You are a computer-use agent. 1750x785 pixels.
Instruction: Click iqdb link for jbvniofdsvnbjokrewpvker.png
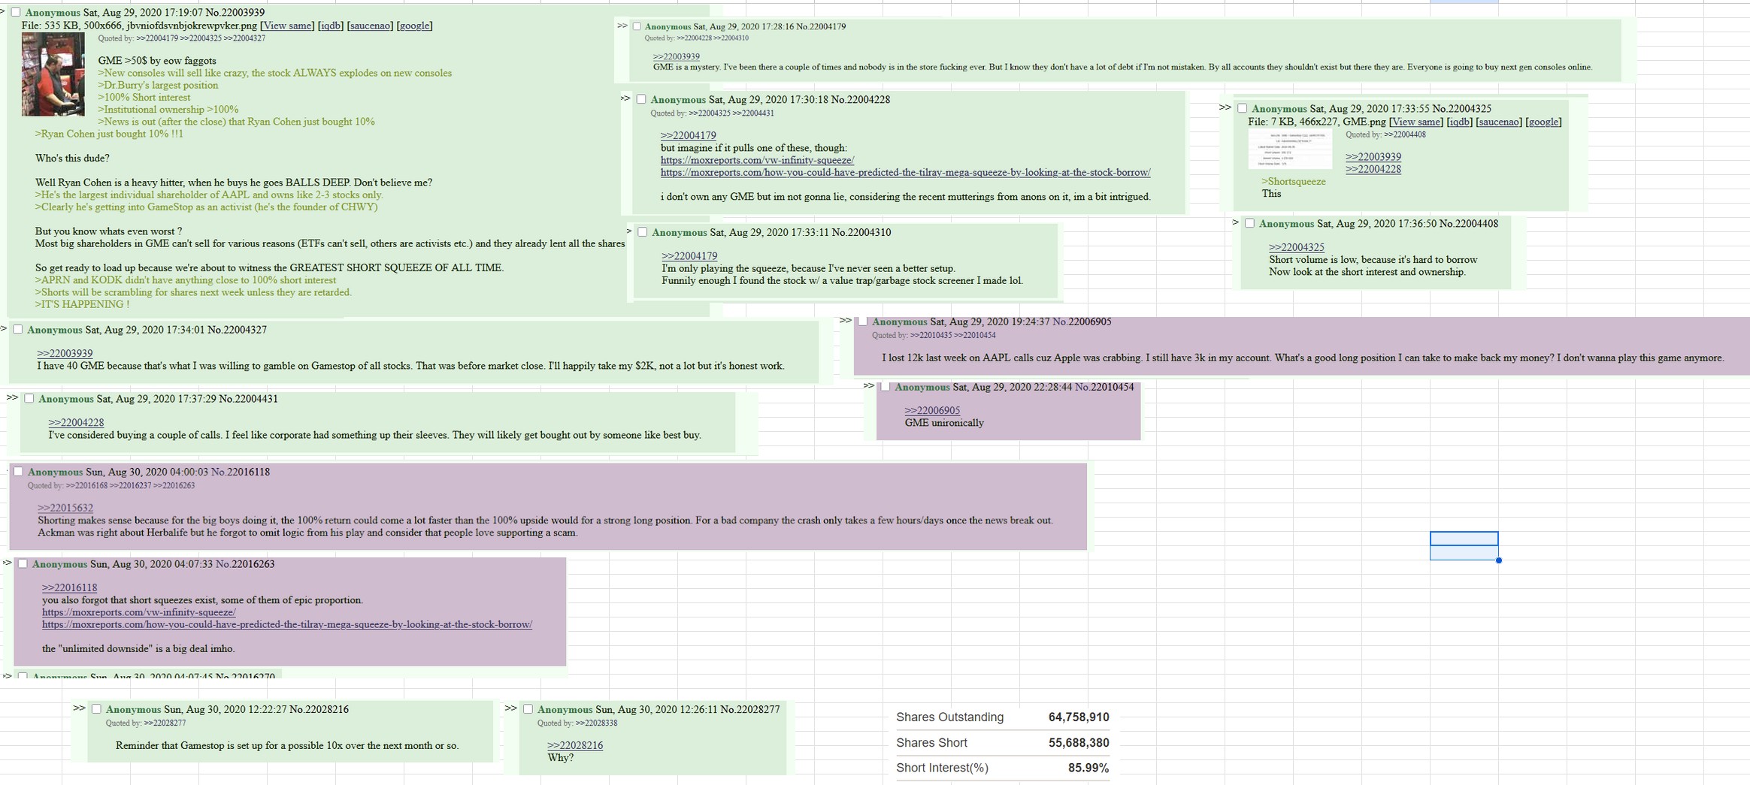tap(331, 26)
